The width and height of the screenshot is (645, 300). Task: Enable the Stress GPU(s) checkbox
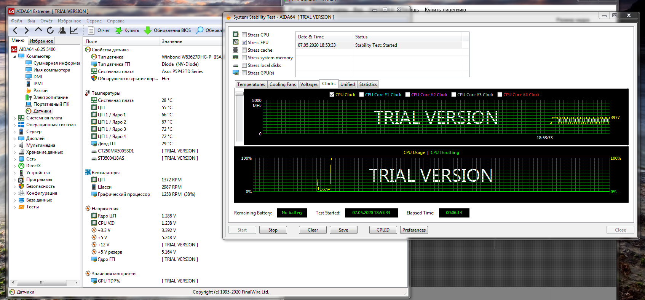[244, 73]
